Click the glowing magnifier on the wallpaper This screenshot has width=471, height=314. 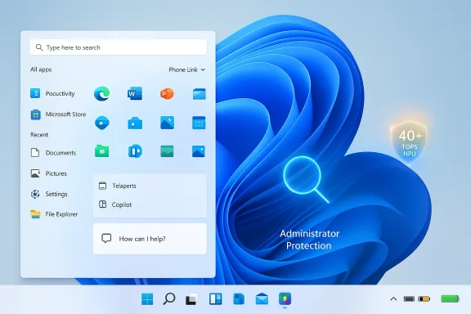tap(306, 179)
